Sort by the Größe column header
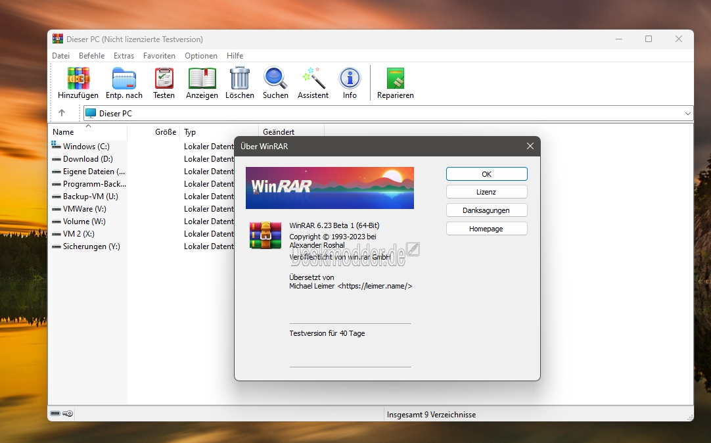Image resolution: width=711 pixels, height=443 pixels. pyautogui.click(x=154, y=132)
